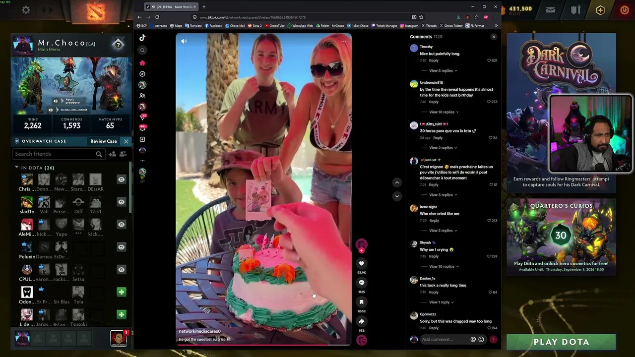Seek the TikTok video progress bar
The width and height of the screenshot is (635, 357).
263,345
